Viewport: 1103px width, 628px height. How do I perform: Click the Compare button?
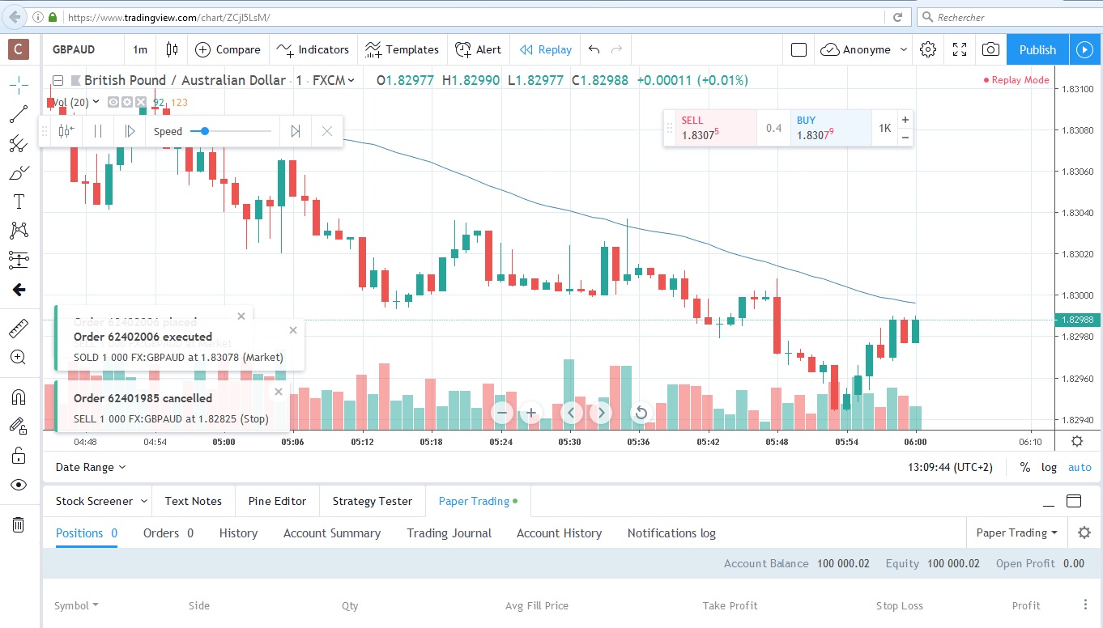tap(228, 49)
